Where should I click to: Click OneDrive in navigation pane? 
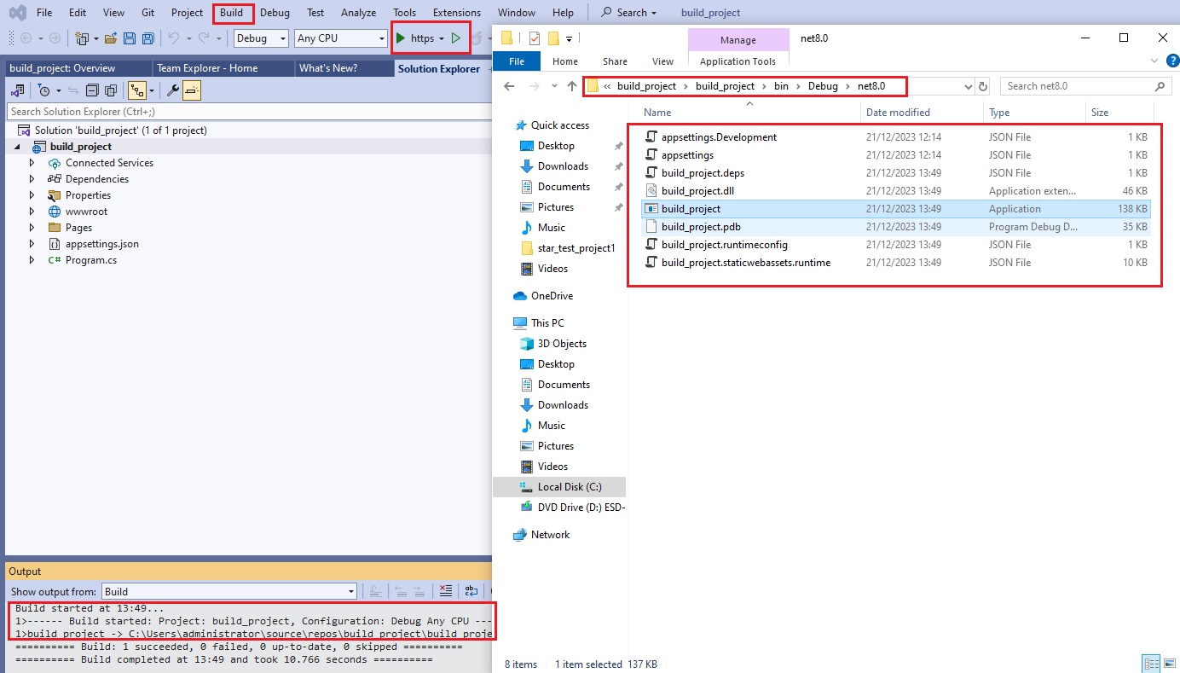pos(552,296)
